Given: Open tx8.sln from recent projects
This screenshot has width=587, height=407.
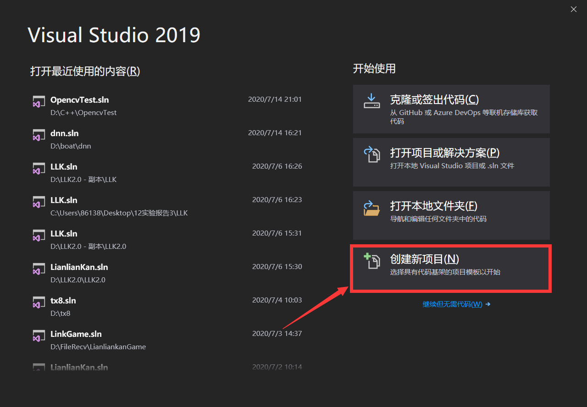Looking at the screenshot, I should click(62, 301).
